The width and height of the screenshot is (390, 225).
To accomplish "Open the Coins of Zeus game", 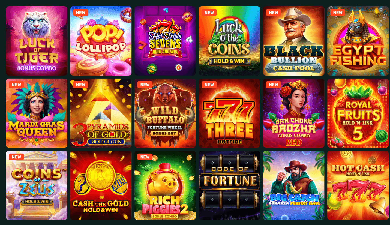I will (x=37, y=185).
